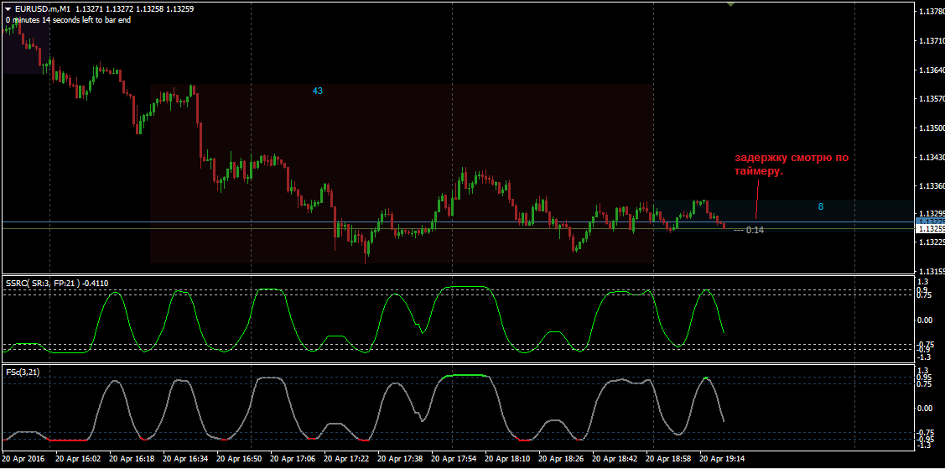Image resolution: width=945 pixels, height=469 pixels.
Task: Click the 1.13570 price axis label
Action: pyautogui.click(x=931, y=100)
